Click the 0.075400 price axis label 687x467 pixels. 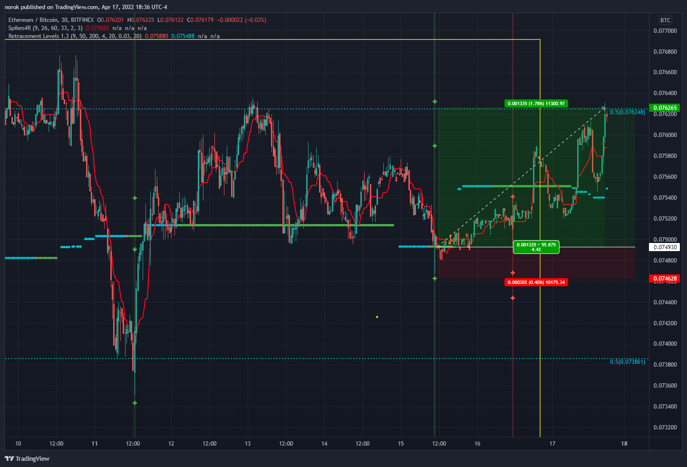point(665,198)
